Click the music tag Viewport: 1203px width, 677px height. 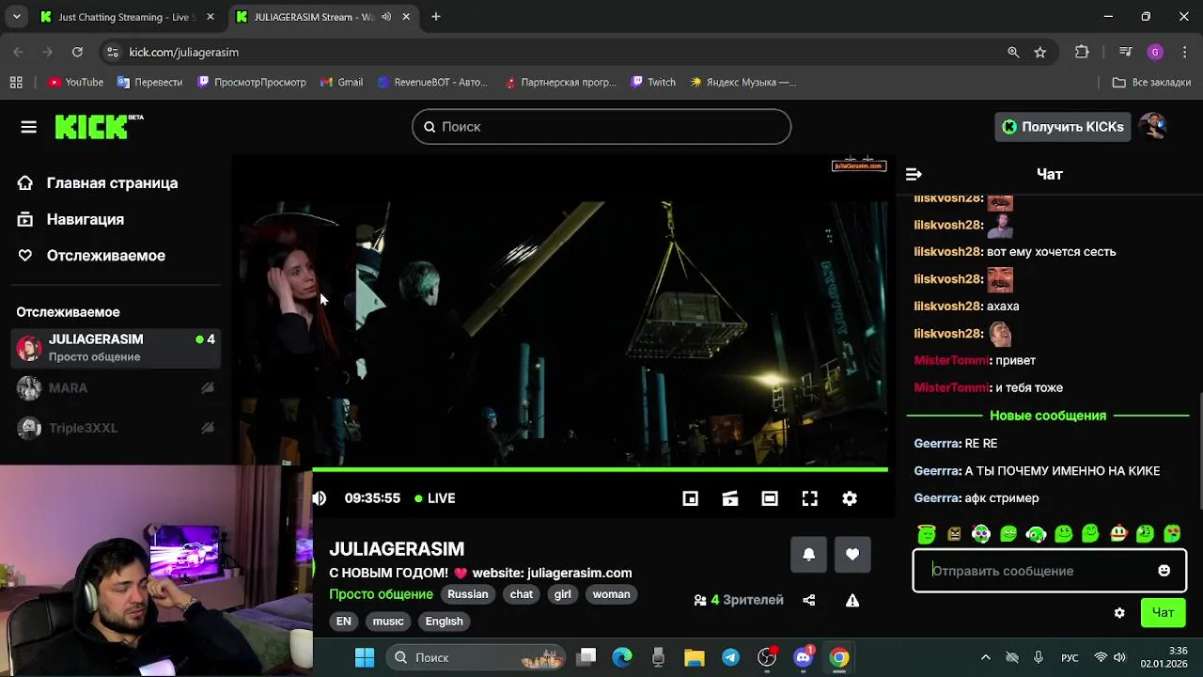388,622
